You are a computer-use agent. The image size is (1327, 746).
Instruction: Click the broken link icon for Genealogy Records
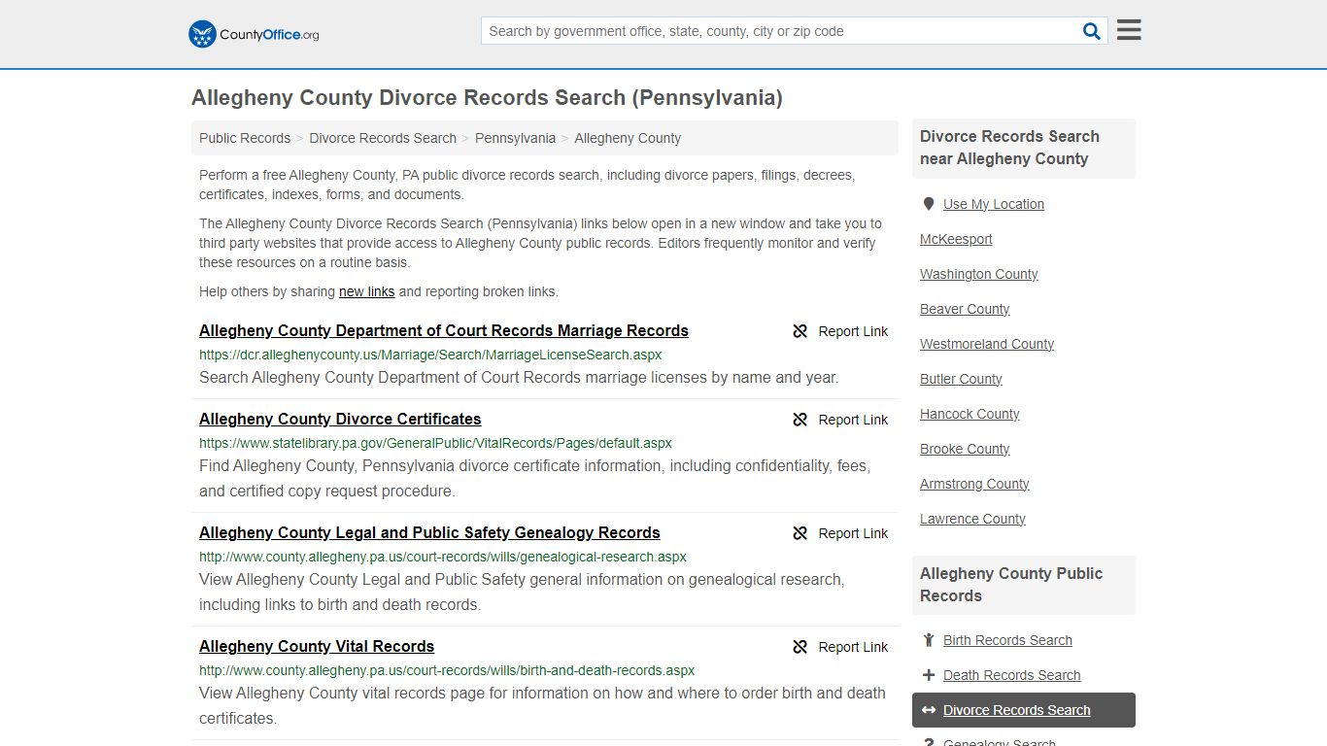click(x=800, y=533)
